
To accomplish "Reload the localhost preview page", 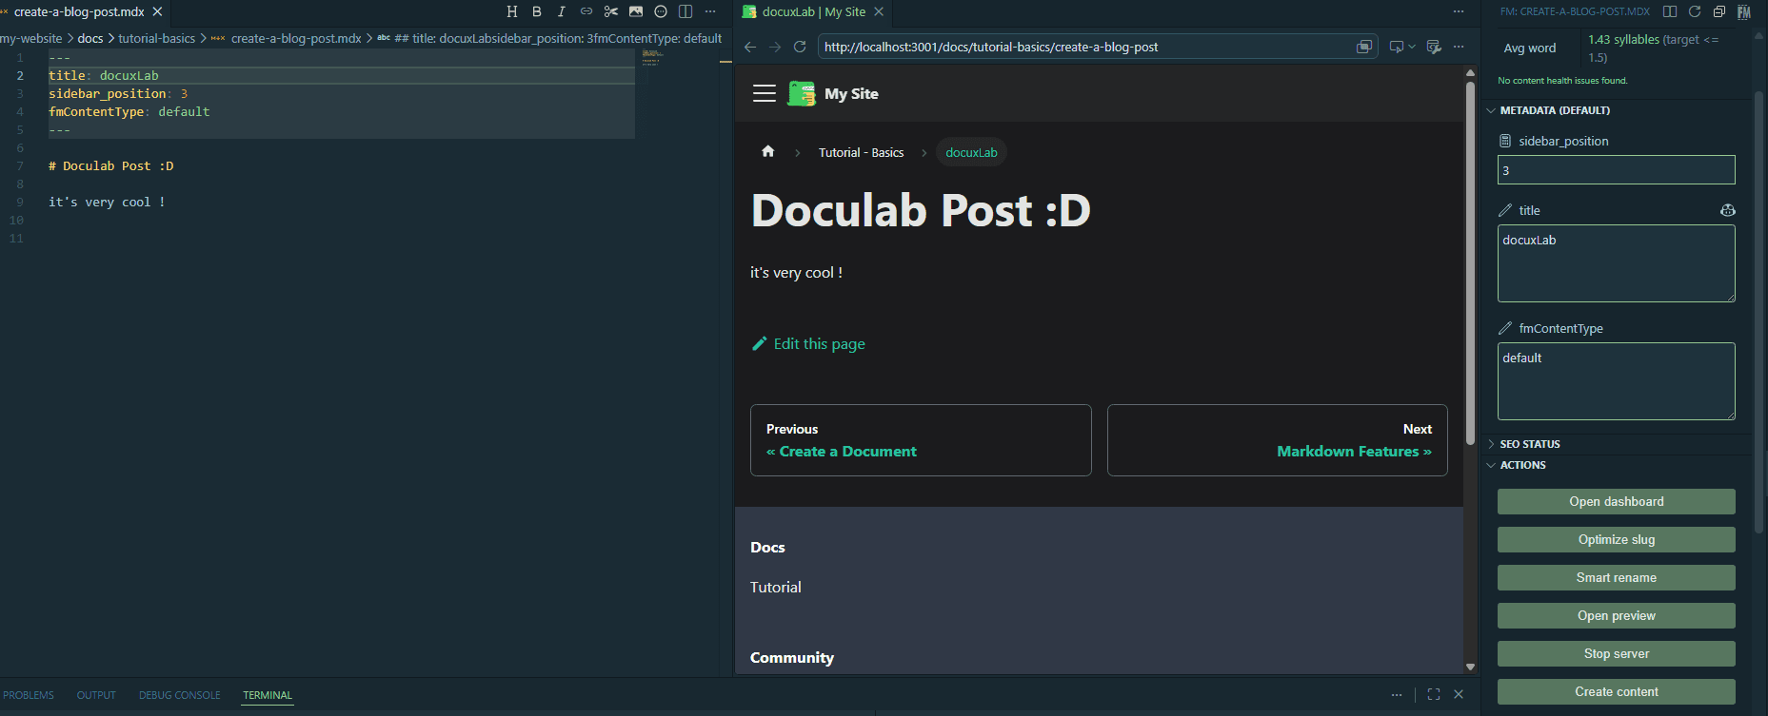I will tap(800, 47).
